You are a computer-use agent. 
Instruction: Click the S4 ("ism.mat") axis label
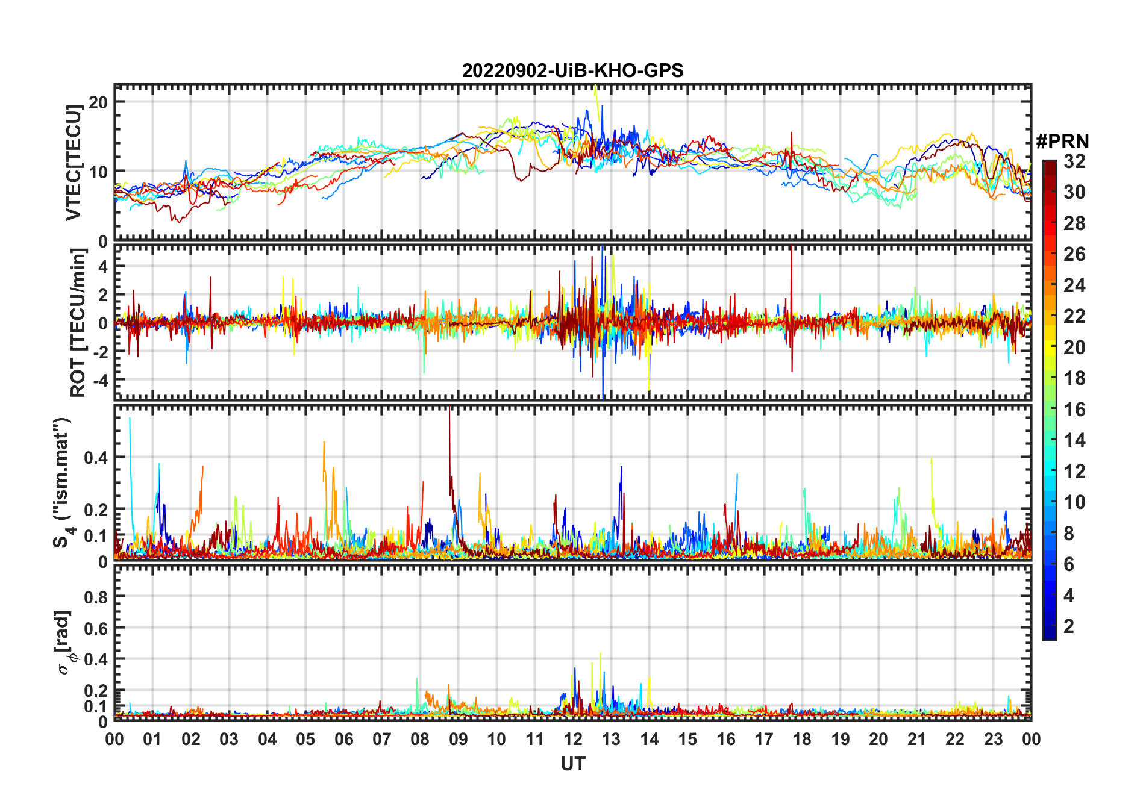pyautogui.click(x=63, y=482)
